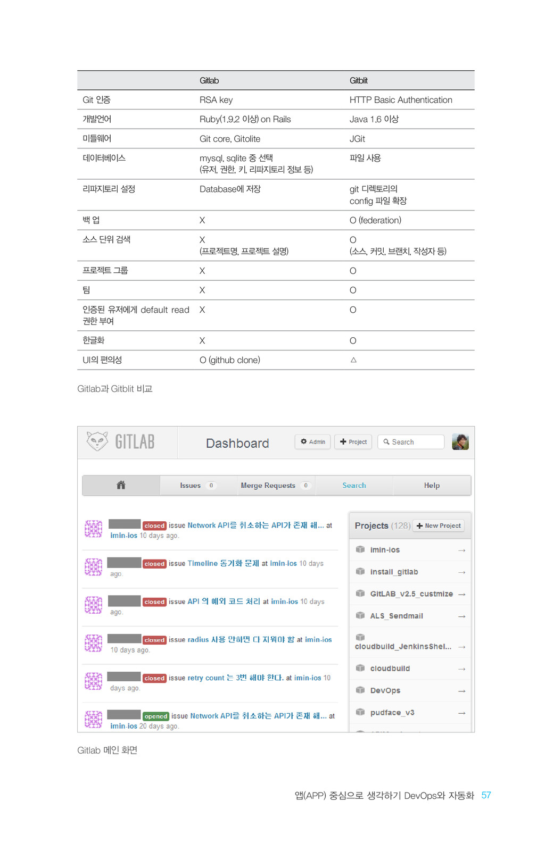The width and height of the screenshot is (545, 843).
Task: Open the ALS_Sendmail project
Action: coord(397,616)
